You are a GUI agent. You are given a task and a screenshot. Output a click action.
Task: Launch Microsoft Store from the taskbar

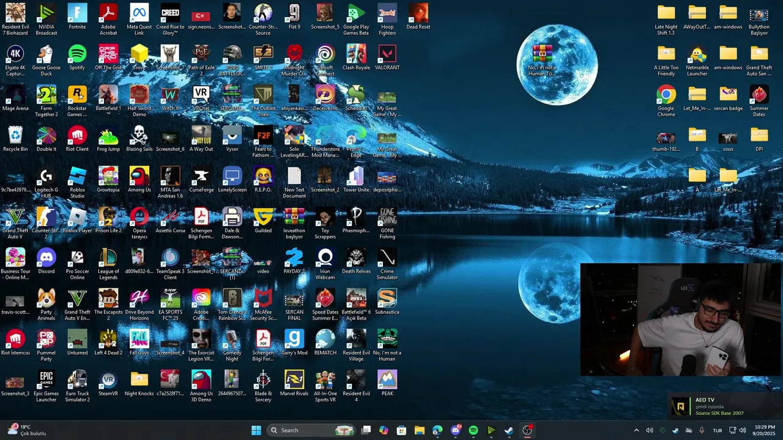click(x=401, y=430)
